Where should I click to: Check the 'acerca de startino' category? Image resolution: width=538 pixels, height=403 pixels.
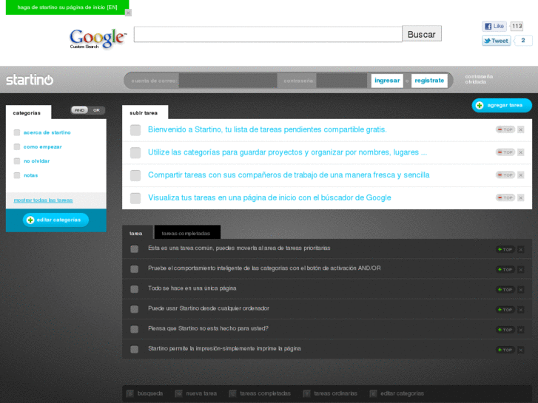(17, 132)
